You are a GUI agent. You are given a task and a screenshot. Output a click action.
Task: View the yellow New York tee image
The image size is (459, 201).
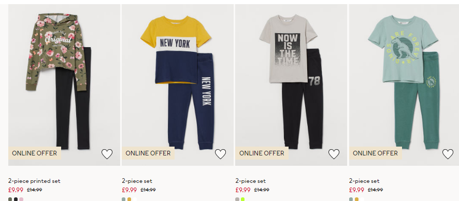[178, 85]
